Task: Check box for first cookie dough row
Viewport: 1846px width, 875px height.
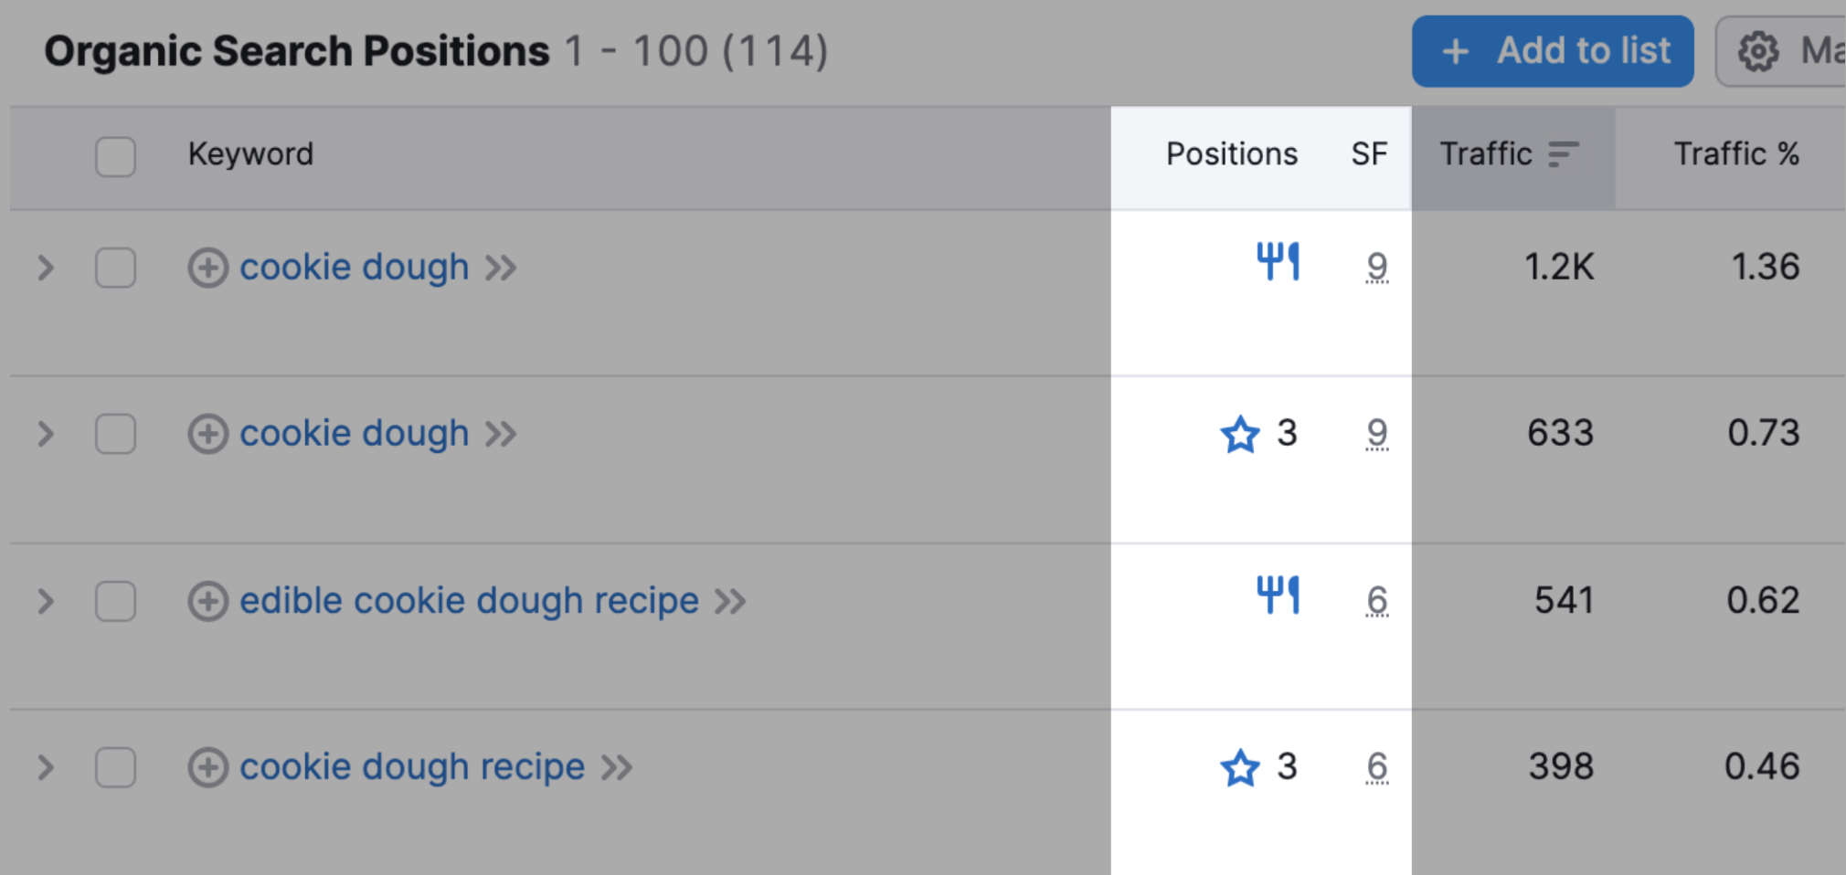Action: pos(116,268)
